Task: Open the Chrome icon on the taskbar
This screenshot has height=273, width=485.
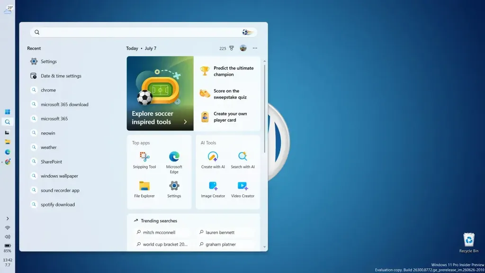Action: (x=8, y=162)
